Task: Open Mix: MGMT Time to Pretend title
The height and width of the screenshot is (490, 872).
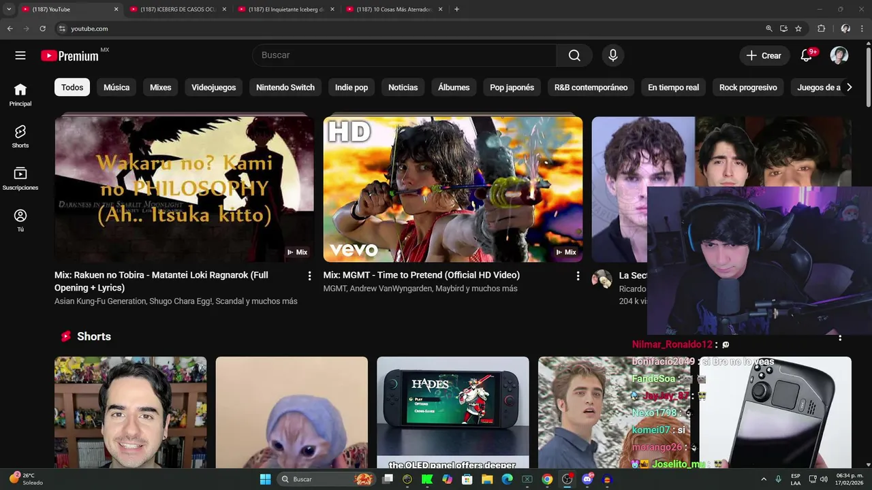Action: tap(422, 275)
